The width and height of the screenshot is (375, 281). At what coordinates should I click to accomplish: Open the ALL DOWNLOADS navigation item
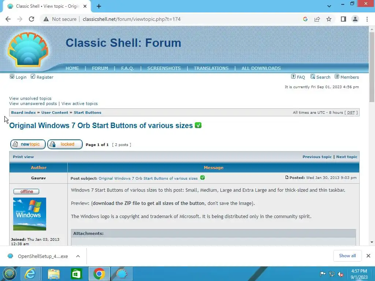point(261,68)
